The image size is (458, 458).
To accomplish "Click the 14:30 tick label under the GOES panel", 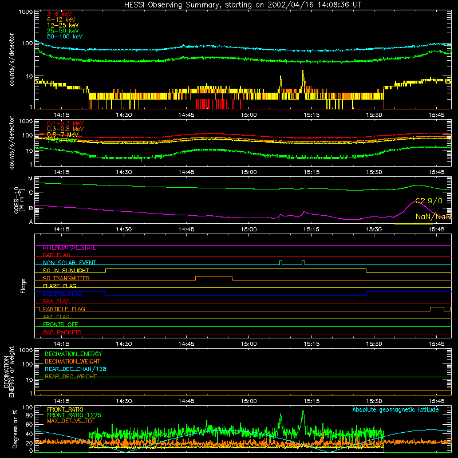I will point(124,230).
